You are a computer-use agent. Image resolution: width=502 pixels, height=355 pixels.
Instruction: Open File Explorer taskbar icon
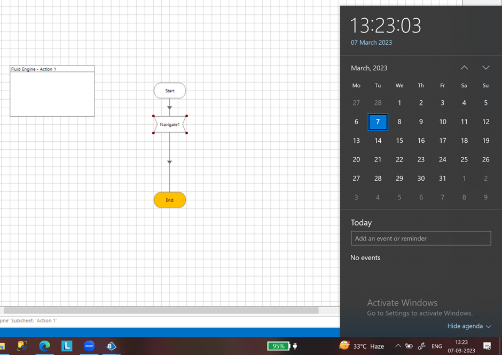pyautogui.click(x=2, y=346)
